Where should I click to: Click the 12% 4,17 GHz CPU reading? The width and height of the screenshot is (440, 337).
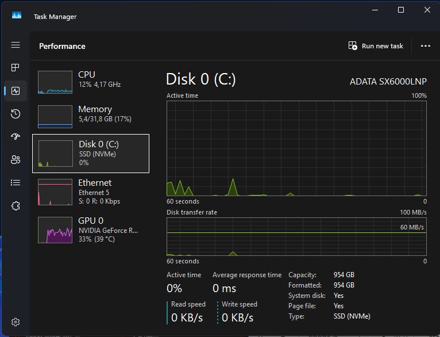coord(99,85)
